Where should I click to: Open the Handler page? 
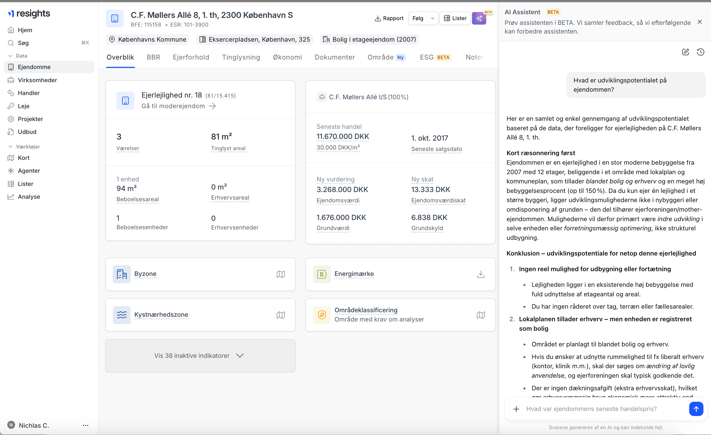(49, 93)
